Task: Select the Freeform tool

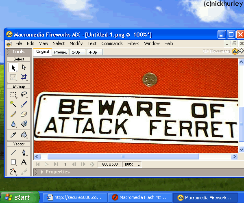Action: [x=13, y=172]
